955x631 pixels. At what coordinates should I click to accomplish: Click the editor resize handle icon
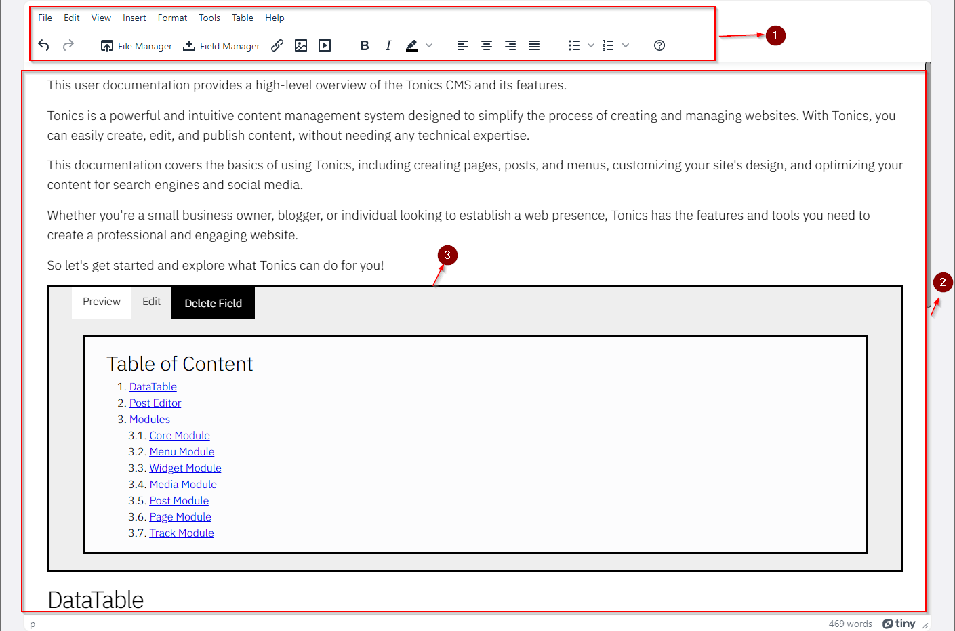924,625
